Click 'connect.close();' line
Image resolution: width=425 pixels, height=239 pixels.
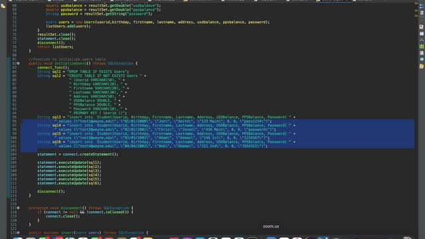pos(63,216)
